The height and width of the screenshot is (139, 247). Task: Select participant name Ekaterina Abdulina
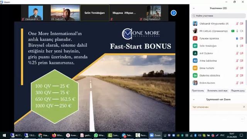click(x=210, y=76)
